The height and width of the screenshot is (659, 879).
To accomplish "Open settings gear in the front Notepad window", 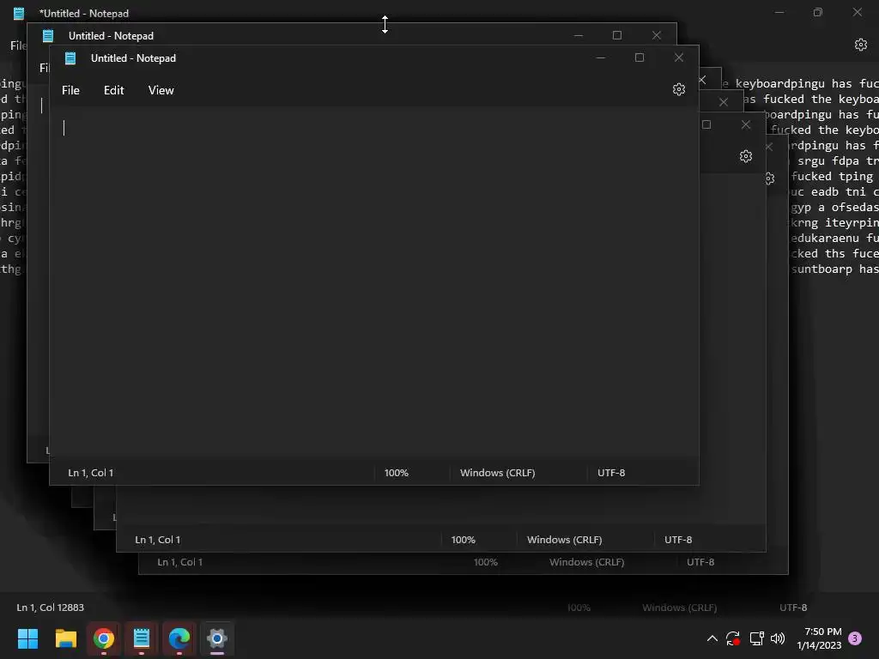I will (x=679, y=89).
